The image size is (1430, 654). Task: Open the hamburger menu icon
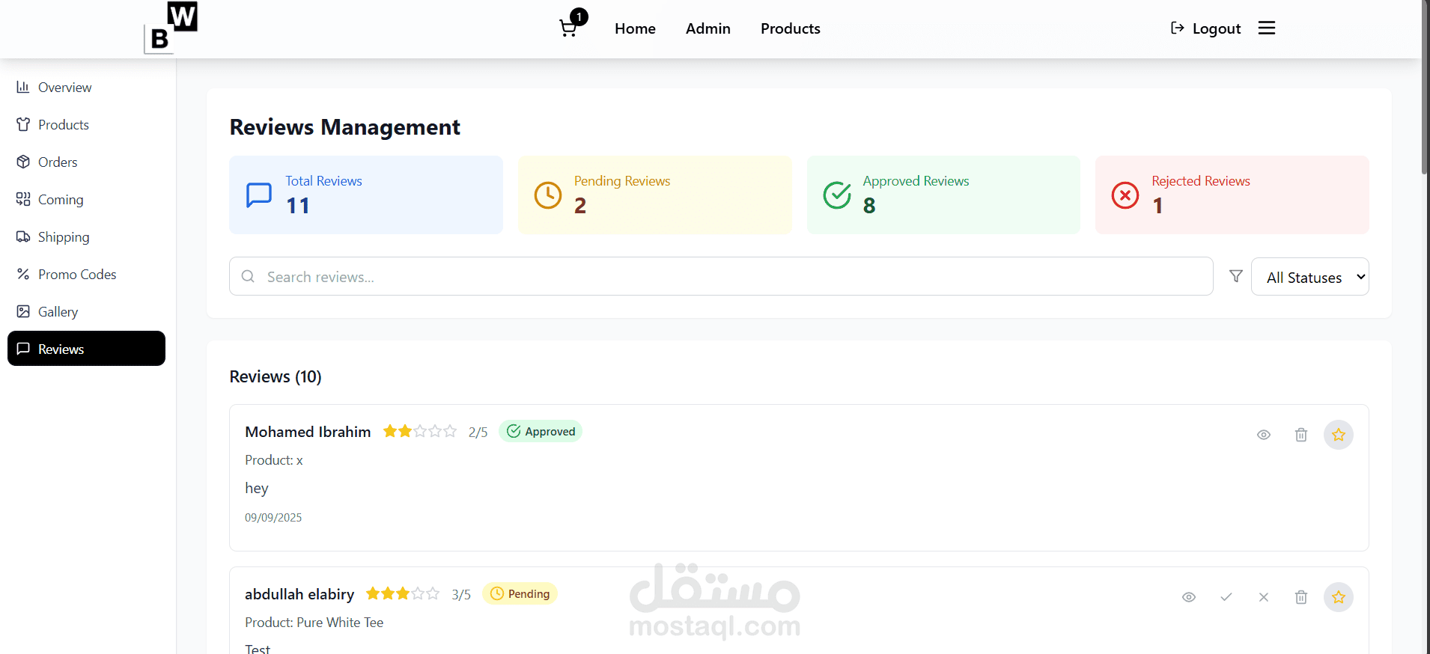(x=1266, y=28)
